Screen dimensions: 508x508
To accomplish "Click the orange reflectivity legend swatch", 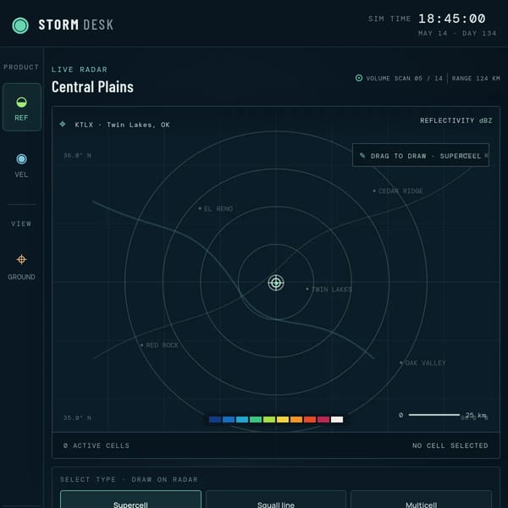I will coord(296,420).
